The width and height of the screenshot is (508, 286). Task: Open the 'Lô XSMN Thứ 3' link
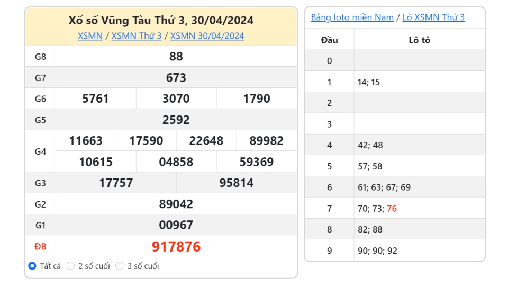click(x=433, y=17)
